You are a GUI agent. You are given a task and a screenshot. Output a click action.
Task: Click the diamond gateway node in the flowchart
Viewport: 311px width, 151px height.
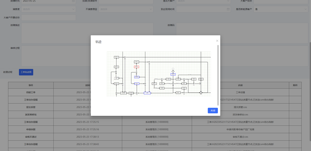[x=201, y=93]
